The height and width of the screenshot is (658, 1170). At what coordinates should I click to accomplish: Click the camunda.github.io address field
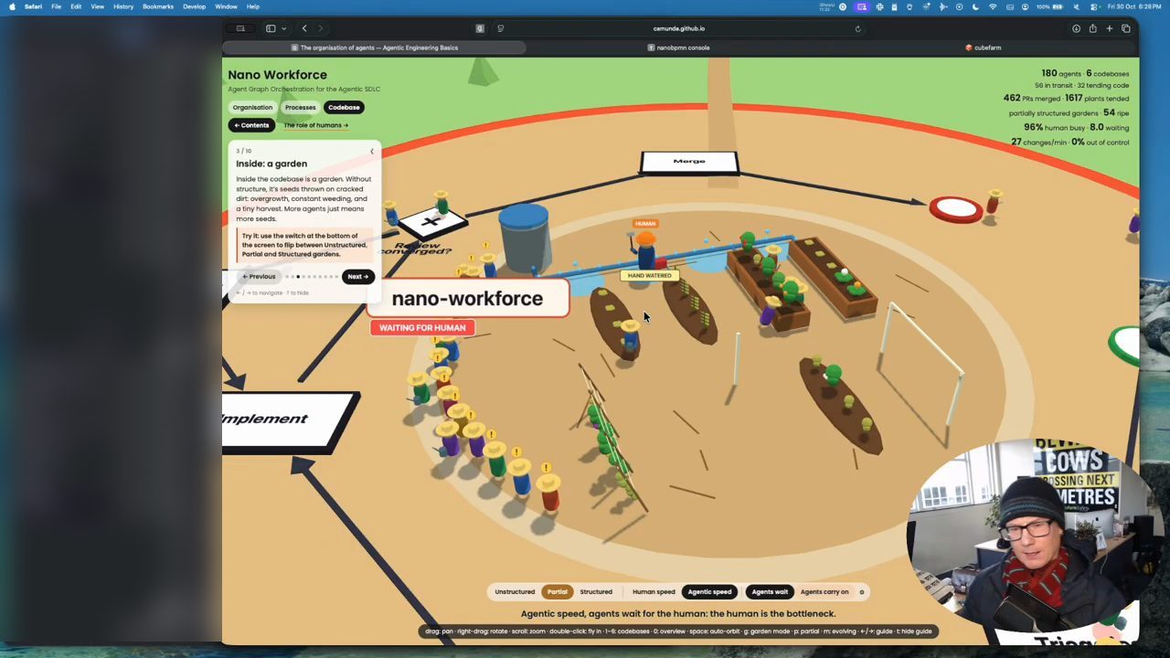pyautogui.click(x=678, y=28)
